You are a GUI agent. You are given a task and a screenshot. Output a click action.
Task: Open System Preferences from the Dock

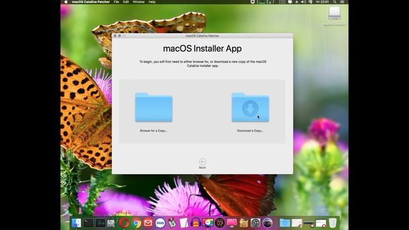click(256, 223)
